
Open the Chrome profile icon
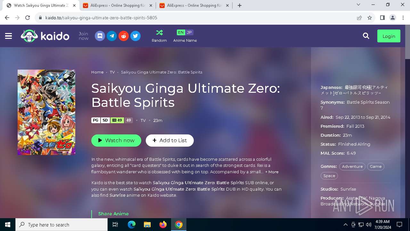(x=393, y=18)
